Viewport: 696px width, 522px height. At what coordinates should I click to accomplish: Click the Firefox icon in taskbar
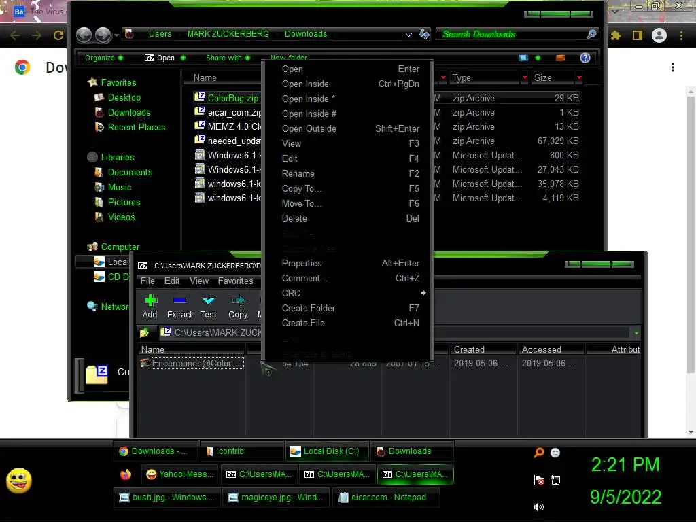126,474
